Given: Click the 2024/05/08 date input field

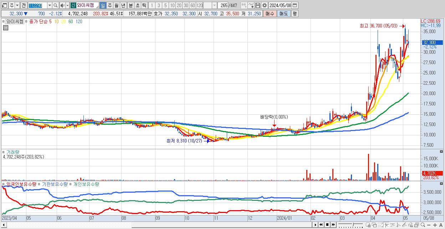Looking at the screenshot, I should 280,5.
